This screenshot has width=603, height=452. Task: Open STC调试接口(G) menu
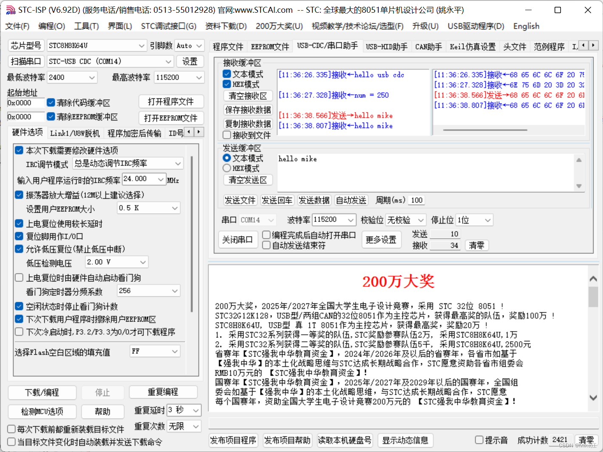(169, 26)
